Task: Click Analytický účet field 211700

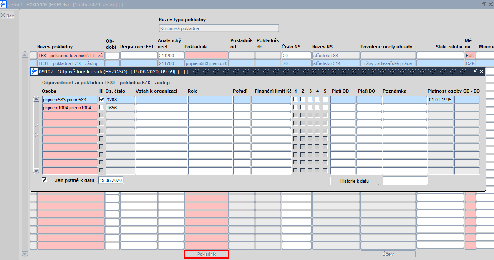Action: [171, 63]
